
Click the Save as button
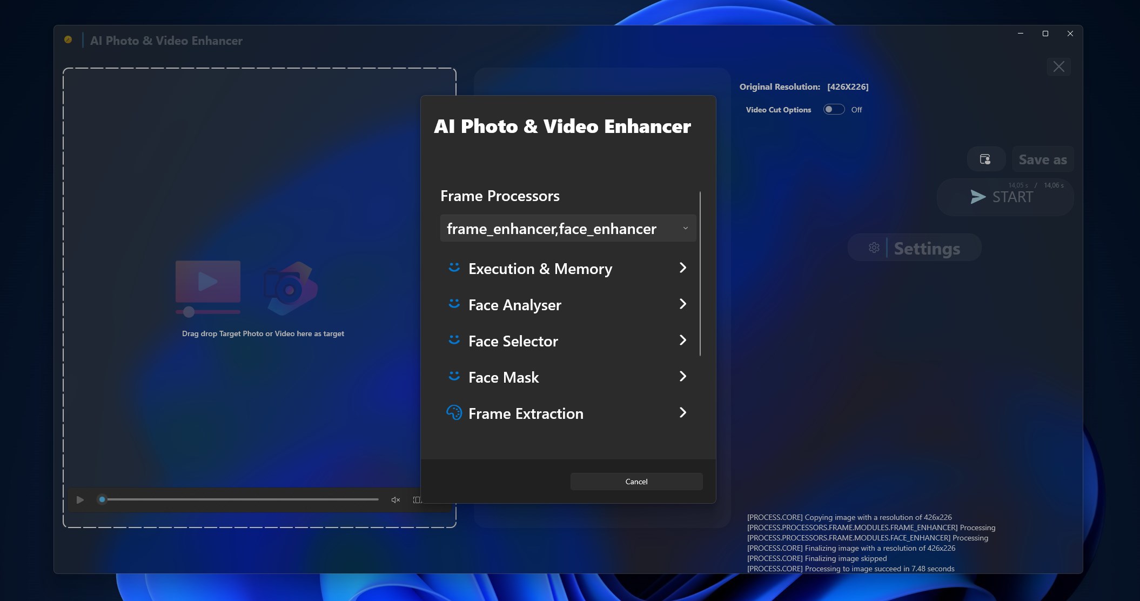(1043, 159)
